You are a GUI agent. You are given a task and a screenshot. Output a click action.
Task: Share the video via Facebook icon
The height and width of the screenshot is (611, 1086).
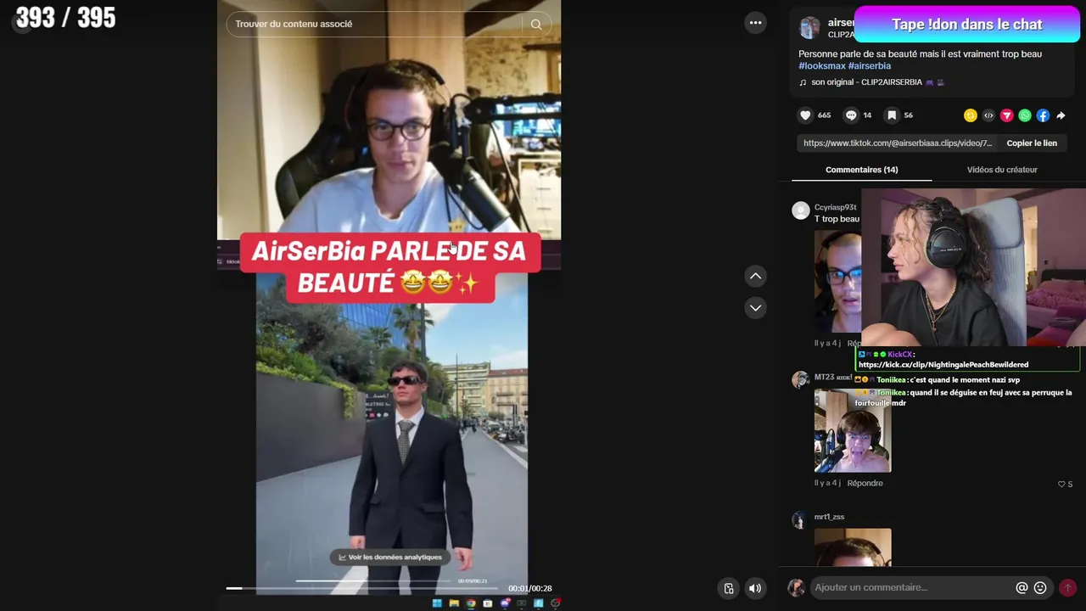1043,115
